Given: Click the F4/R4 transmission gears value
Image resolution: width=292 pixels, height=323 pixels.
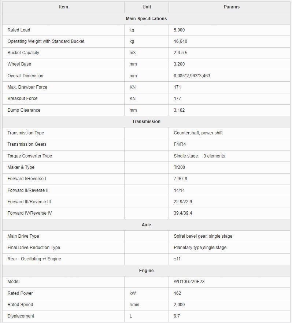Looking at the screenshot, I should (x=180, y=144).
